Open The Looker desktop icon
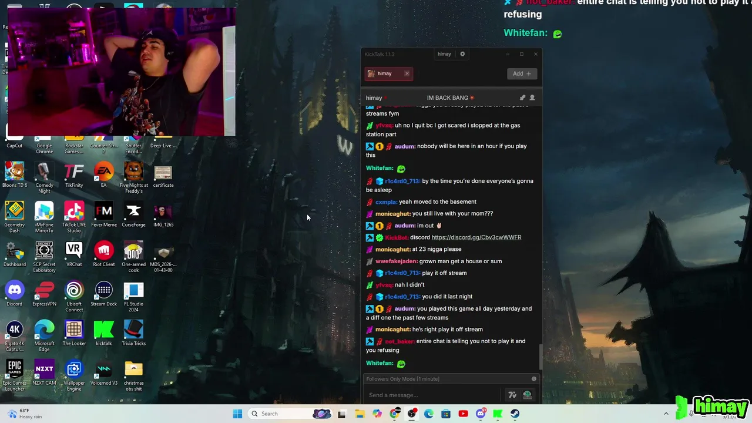This screenshot has height=423, width=752. [74, 333]
